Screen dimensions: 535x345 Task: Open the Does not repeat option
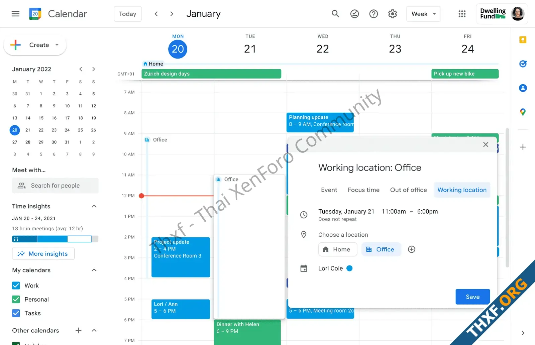(x=337, y=219)
